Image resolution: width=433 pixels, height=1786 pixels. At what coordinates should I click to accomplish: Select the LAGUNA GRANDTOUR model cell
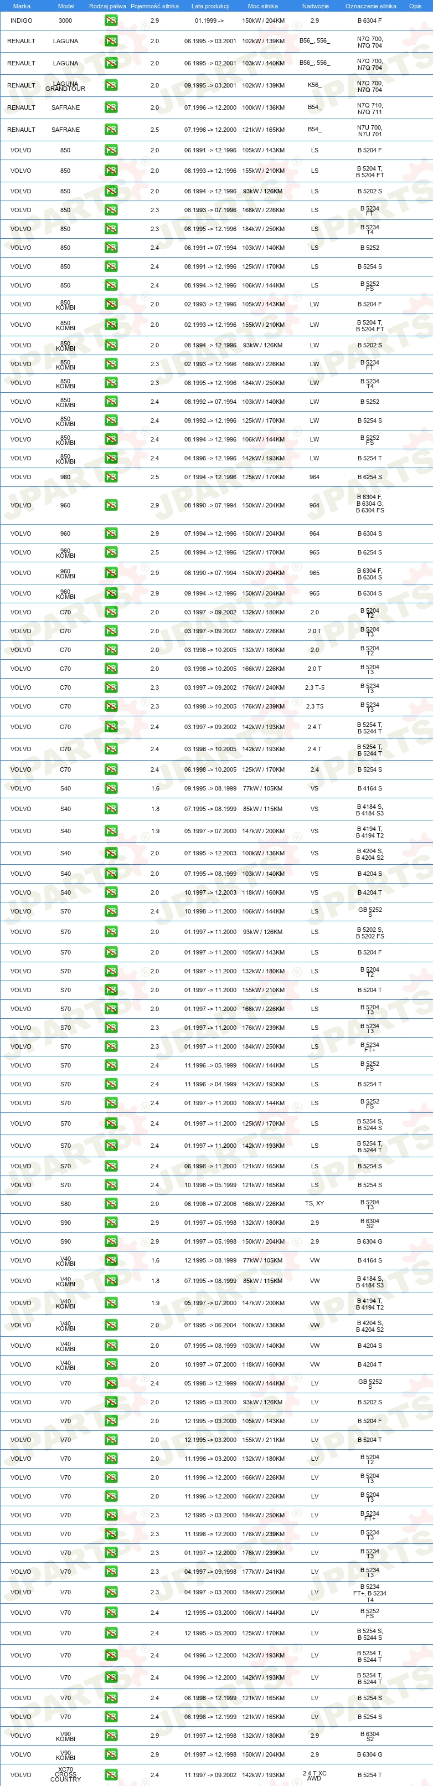point(66,86)
